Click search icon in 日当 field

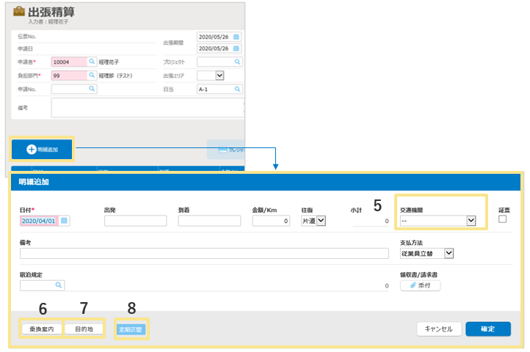pyautogui.click(x=238, y=89)
